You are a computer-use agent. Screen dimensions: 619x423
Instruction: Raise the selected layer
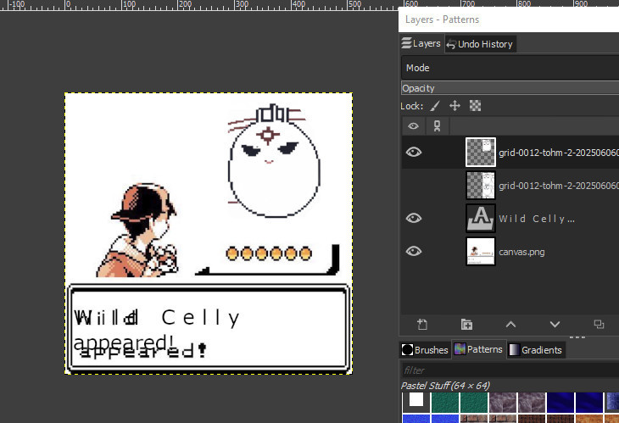[510, 325]
